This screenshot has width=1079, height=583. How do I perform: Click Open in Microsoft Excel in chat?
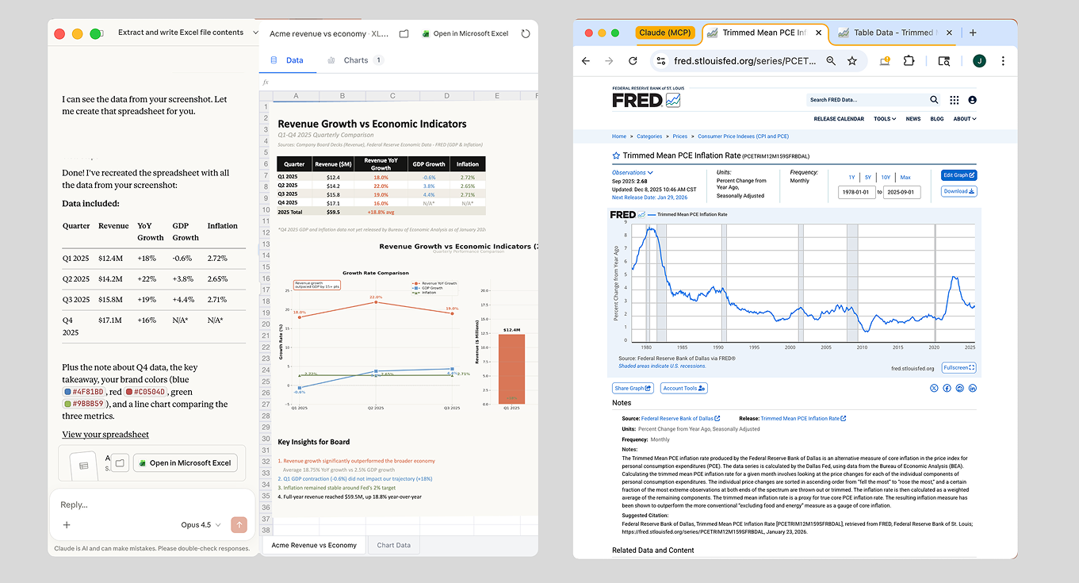tap(185, 462)
